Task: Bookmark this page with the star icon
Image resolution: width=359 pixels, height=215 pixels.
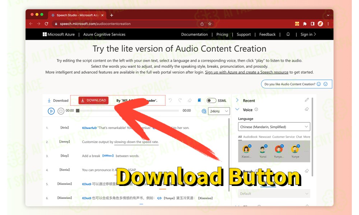Action: [210, 24]
